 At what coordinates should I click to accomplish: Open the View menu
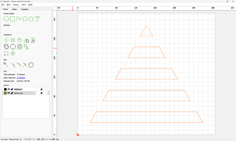24,5
